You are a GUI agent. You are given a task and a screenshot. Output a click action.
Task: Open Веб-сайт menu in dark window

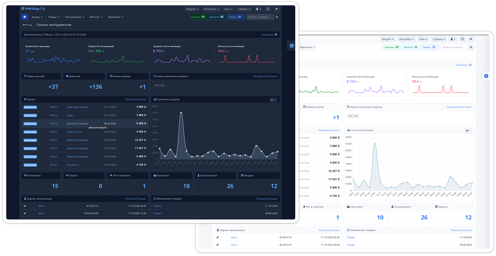point(96,17)
